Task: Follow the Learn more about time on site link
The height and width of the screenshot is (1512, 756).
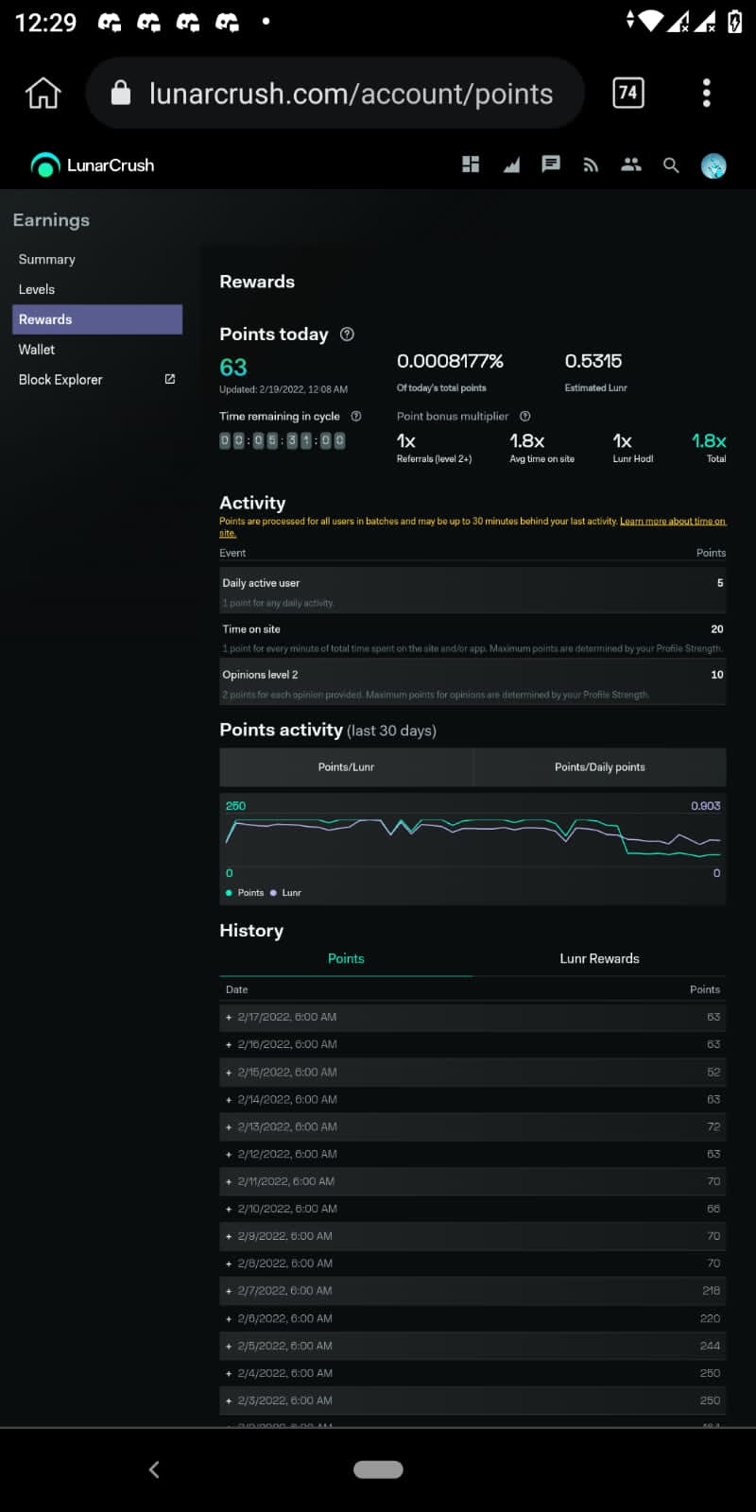Action: pos(673,521)
